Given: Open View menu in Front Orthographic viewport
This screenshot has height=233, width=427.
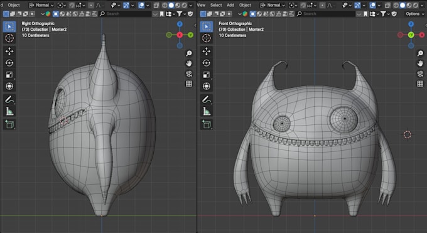Looking at the screenshot, I should [201, 5].
